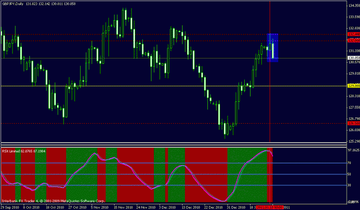Click the 29 Sep 2010 date label
This screenshot has width=360, height=210.
(10, 208)
